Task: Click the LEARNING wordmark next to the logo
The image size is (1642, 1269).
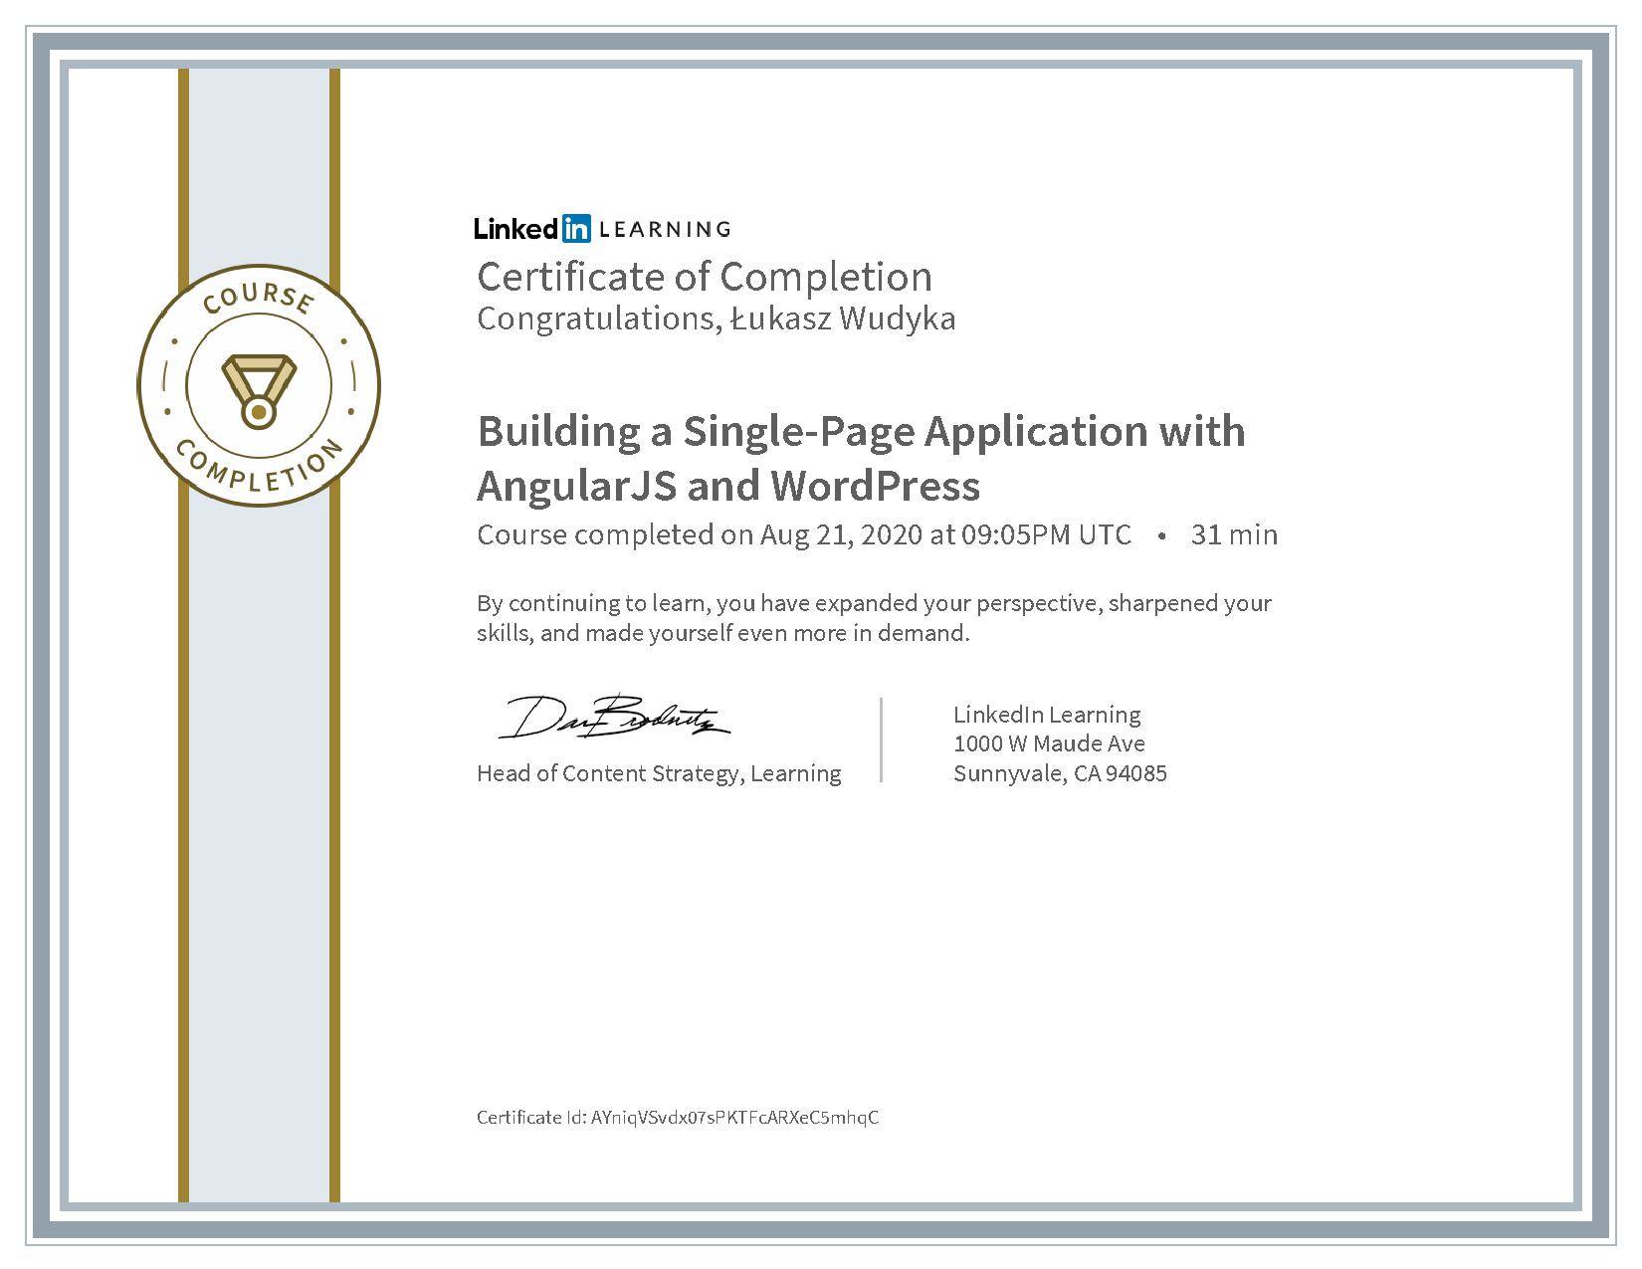Action: pyautogui.click(x=665, y=229)
